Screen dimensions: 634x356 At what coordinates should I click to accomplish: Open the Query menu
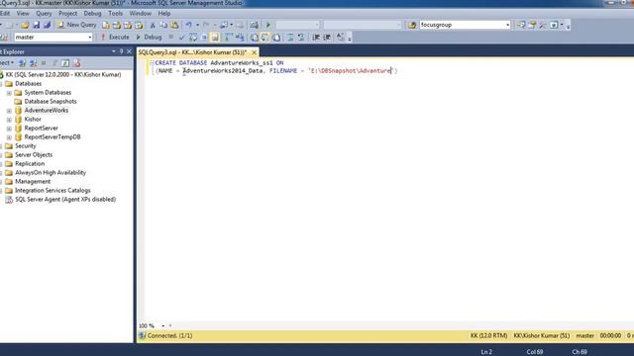[x=44, y=13]
